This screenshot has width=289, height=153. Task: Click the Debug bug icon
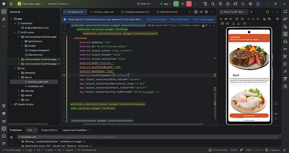[182, 4]
